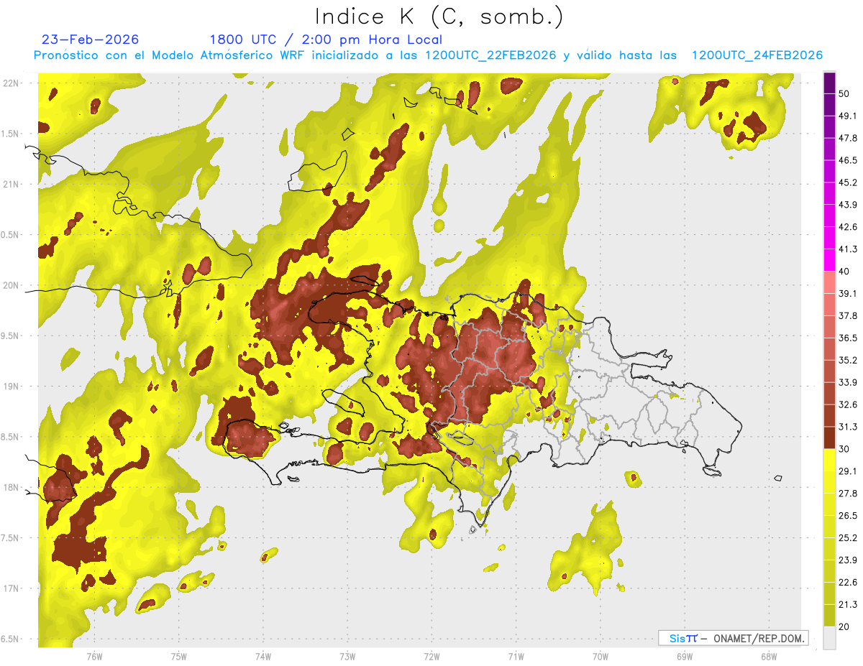The image size is (863, 666).
Task: Click the legend value '35.2'
Action: click(848, 360)
